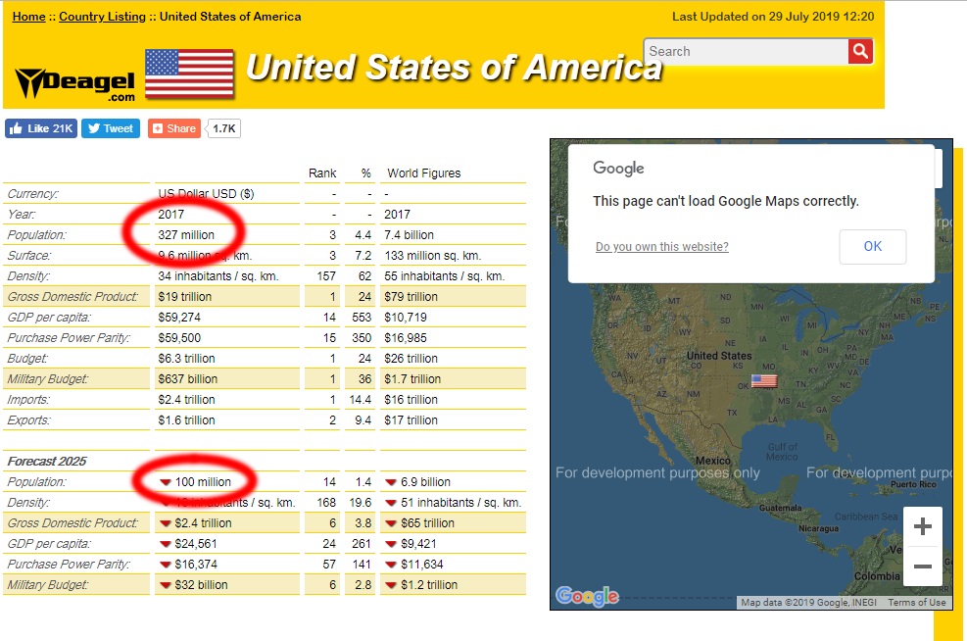Click the 'Exports:' row label

point(28,420)
